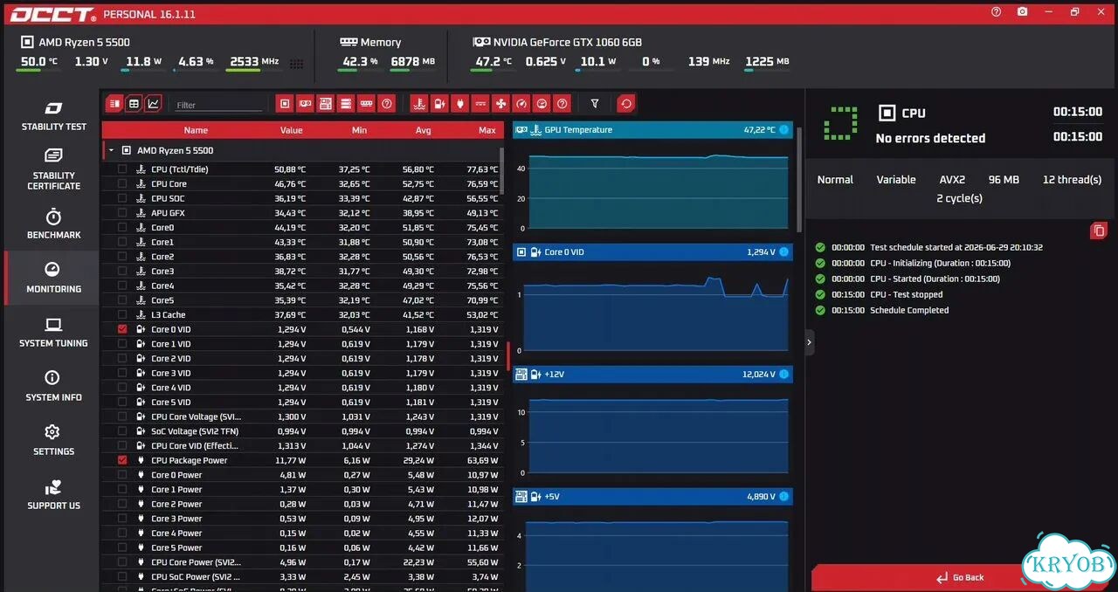The height and width of the screenshot is (592, 1118).
Task: Uncheck the CPU Package Power checkbox
Action: pyautogui.click(x=122, y=460)
